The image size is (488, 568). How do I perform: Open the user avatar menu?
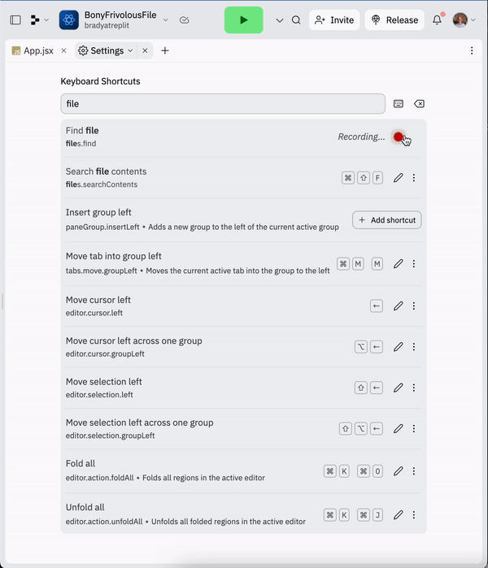click(x=464, y=20)
